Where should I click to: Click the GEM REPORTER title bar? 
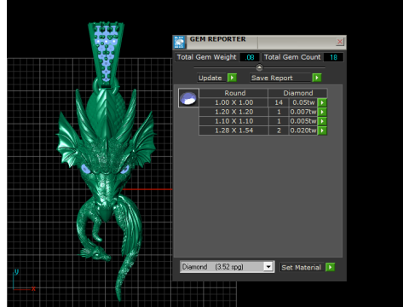(x=260, y=42)
